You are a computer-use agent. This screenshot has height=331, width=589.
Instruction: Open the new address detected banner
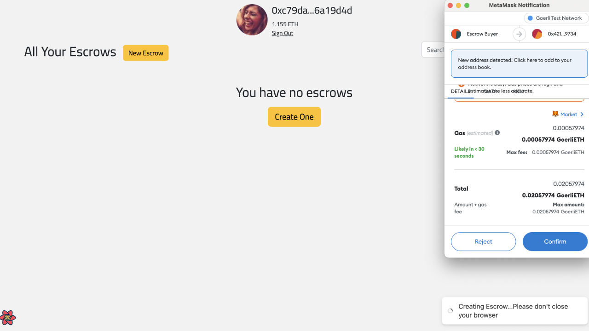[x=519, y=63]
